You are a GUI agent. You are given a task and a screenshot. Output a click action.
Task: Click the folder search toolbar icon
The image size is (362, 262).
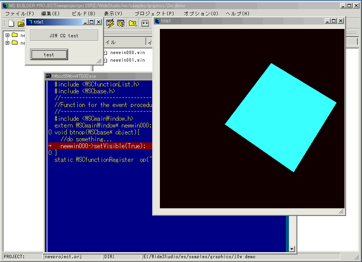point(133,23)
